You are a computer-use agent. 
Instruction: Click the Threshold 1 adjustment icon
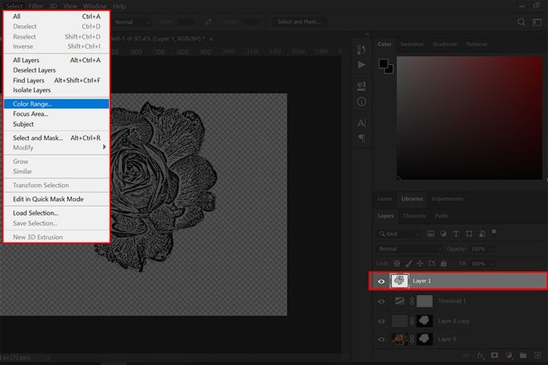point(399,301)
